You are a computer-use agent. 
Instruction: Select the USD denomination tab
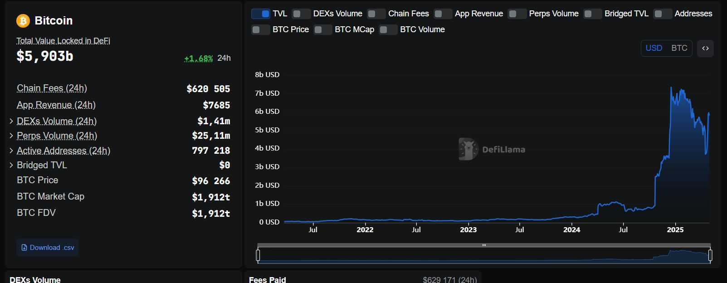pos(654,48)
